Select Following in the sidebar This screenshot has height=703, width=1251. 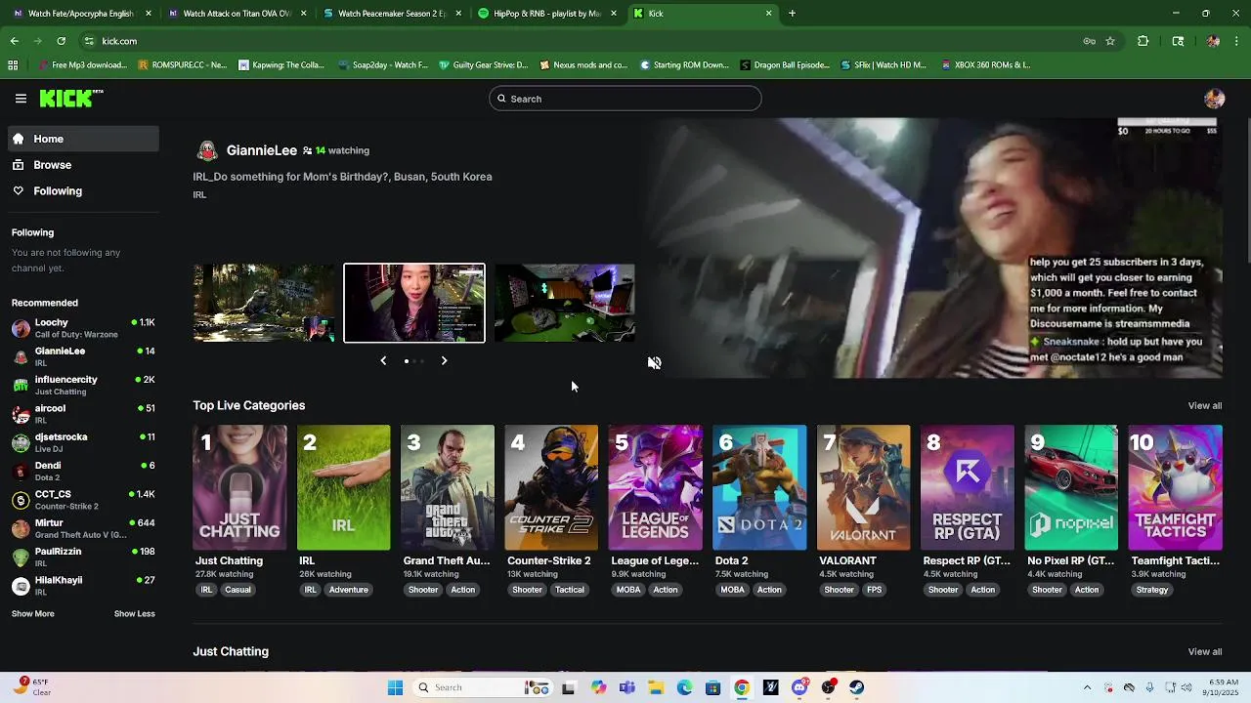coord(83,191)
